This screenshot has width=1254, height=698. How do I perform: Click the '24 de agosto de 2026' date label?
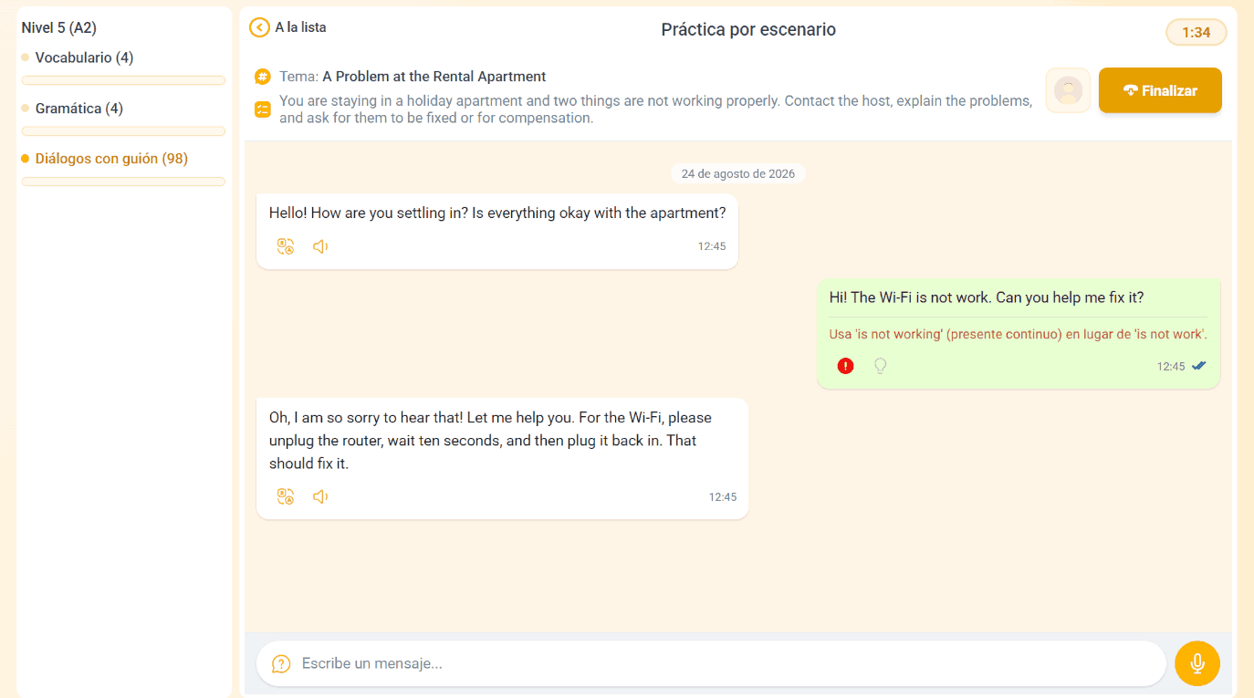pos(738,173)
